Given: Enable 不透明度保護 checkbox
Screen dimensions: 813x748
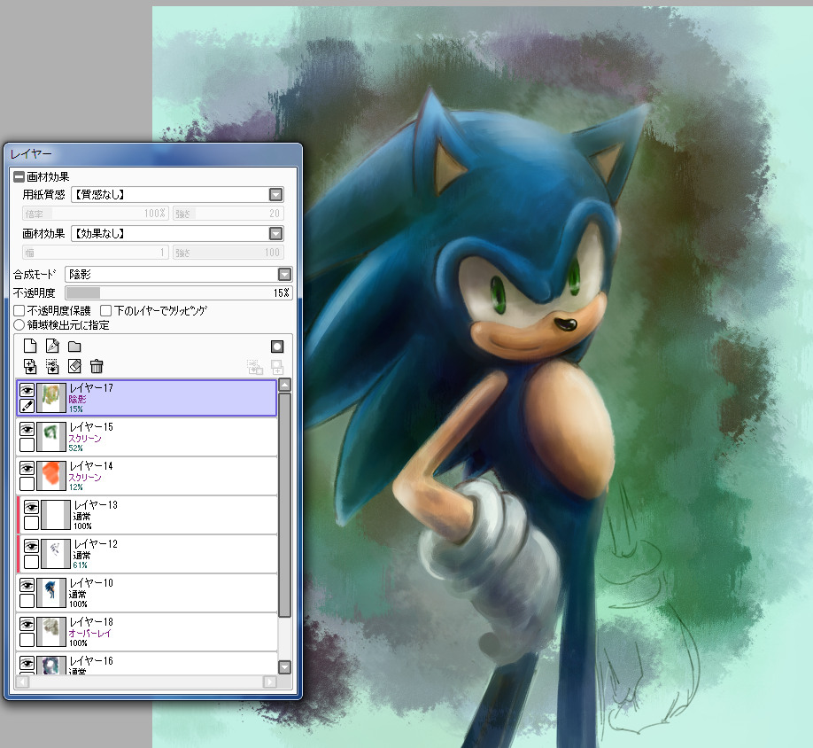Looking at the screenshot, I should point(19,311).
